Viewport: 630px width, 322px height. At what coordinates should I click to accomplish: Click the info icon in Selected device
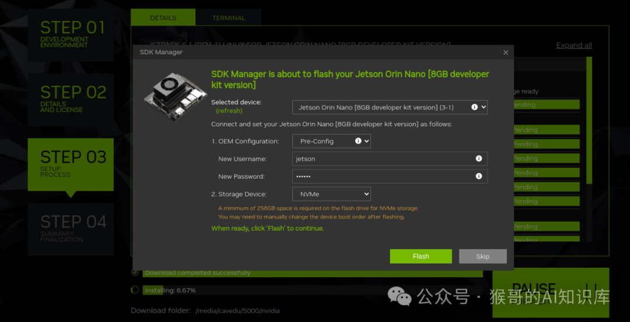click(474, 107)
